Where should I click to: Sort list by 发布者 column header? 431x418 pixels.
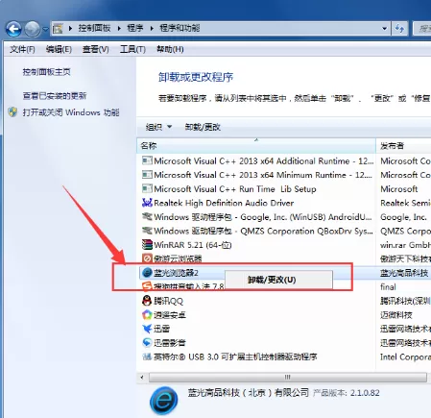click(x=403, y=146)
